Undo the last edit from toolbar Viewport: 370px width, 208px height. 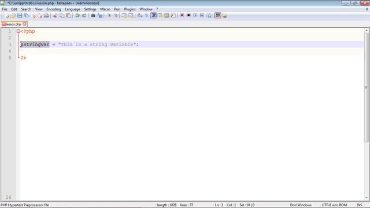(x=77, y=16)
